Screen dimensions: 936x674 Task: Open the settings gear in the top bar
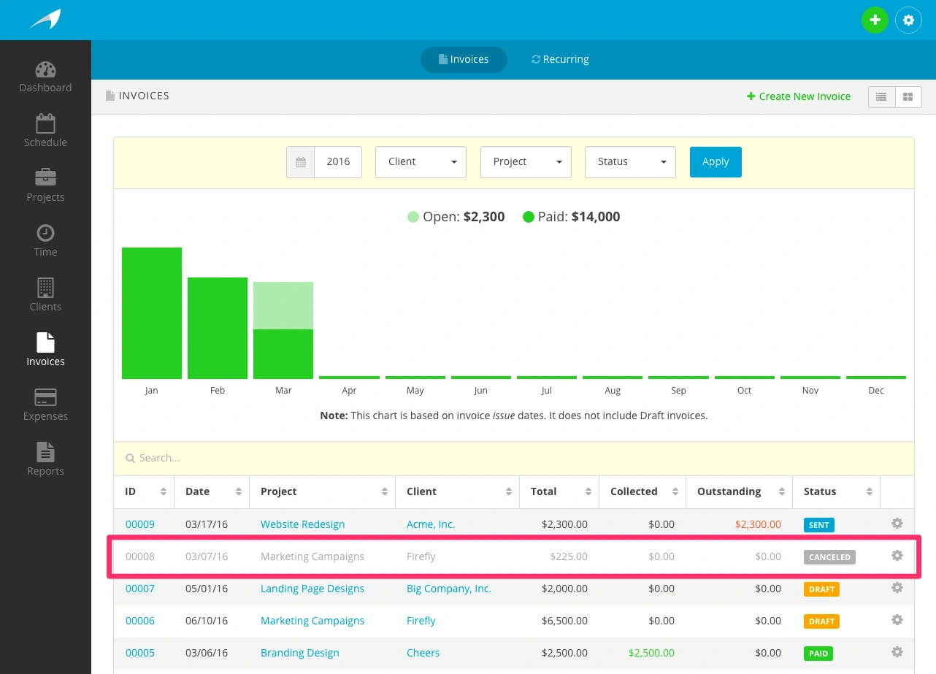pos(908,20)
